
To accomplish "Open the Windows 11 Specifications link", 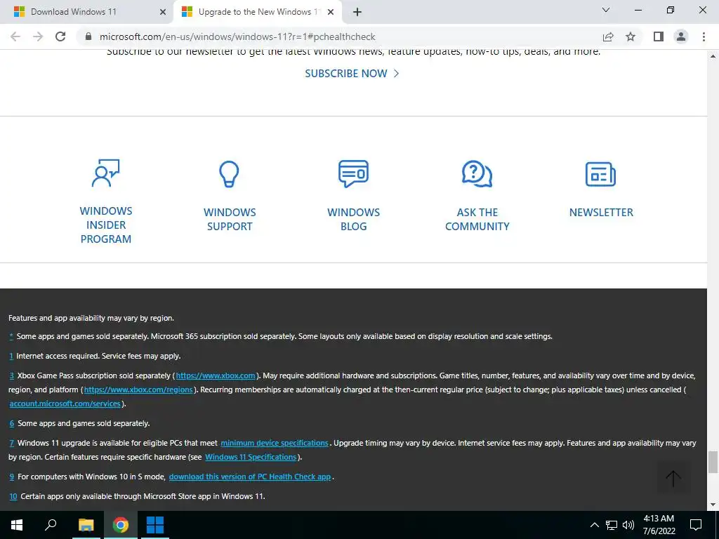I will (251, 457).
